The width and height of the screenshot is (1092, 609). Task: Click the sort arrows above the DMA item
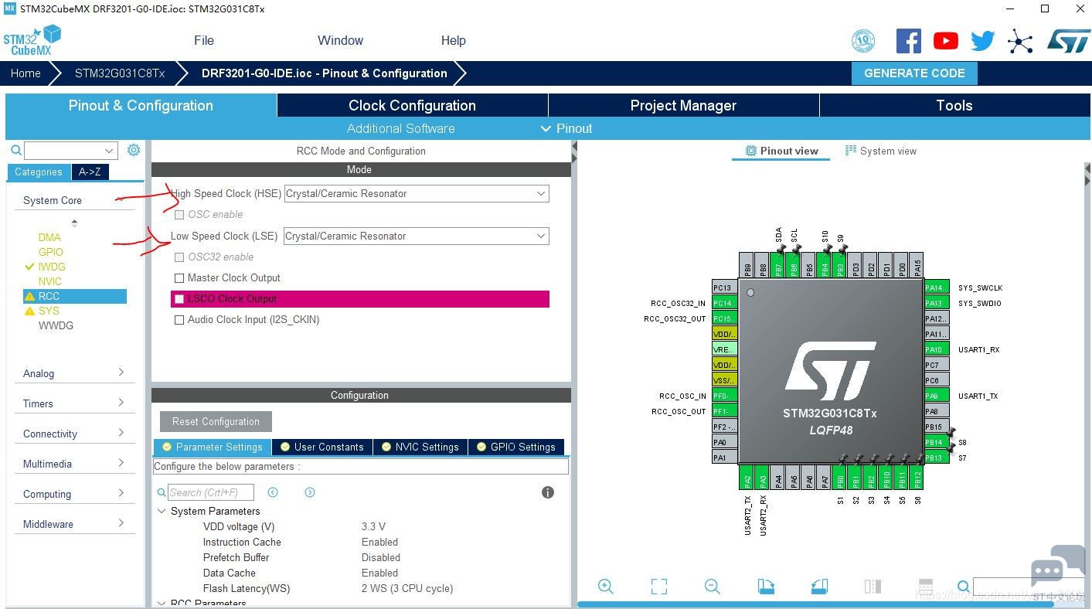(74, 223)
